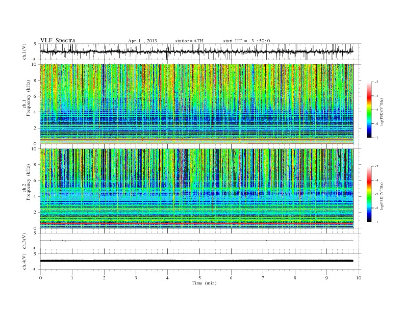404x312 pixels.
Task: Click the "start UT = 3:50:0" text
Action: coord(246,41)
